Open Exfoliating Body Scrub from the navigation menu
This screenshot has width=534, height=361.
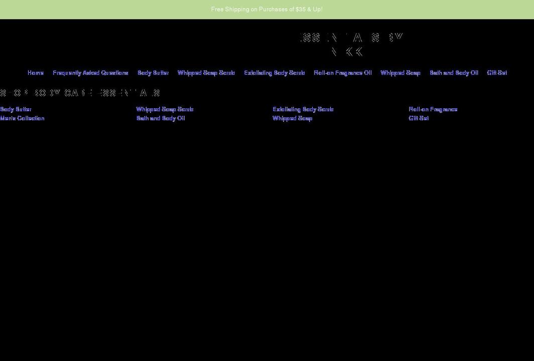pos(274,73)
